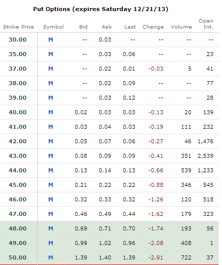Open the 39.00 strike price link
222x265 pixels.
point(18,98)
